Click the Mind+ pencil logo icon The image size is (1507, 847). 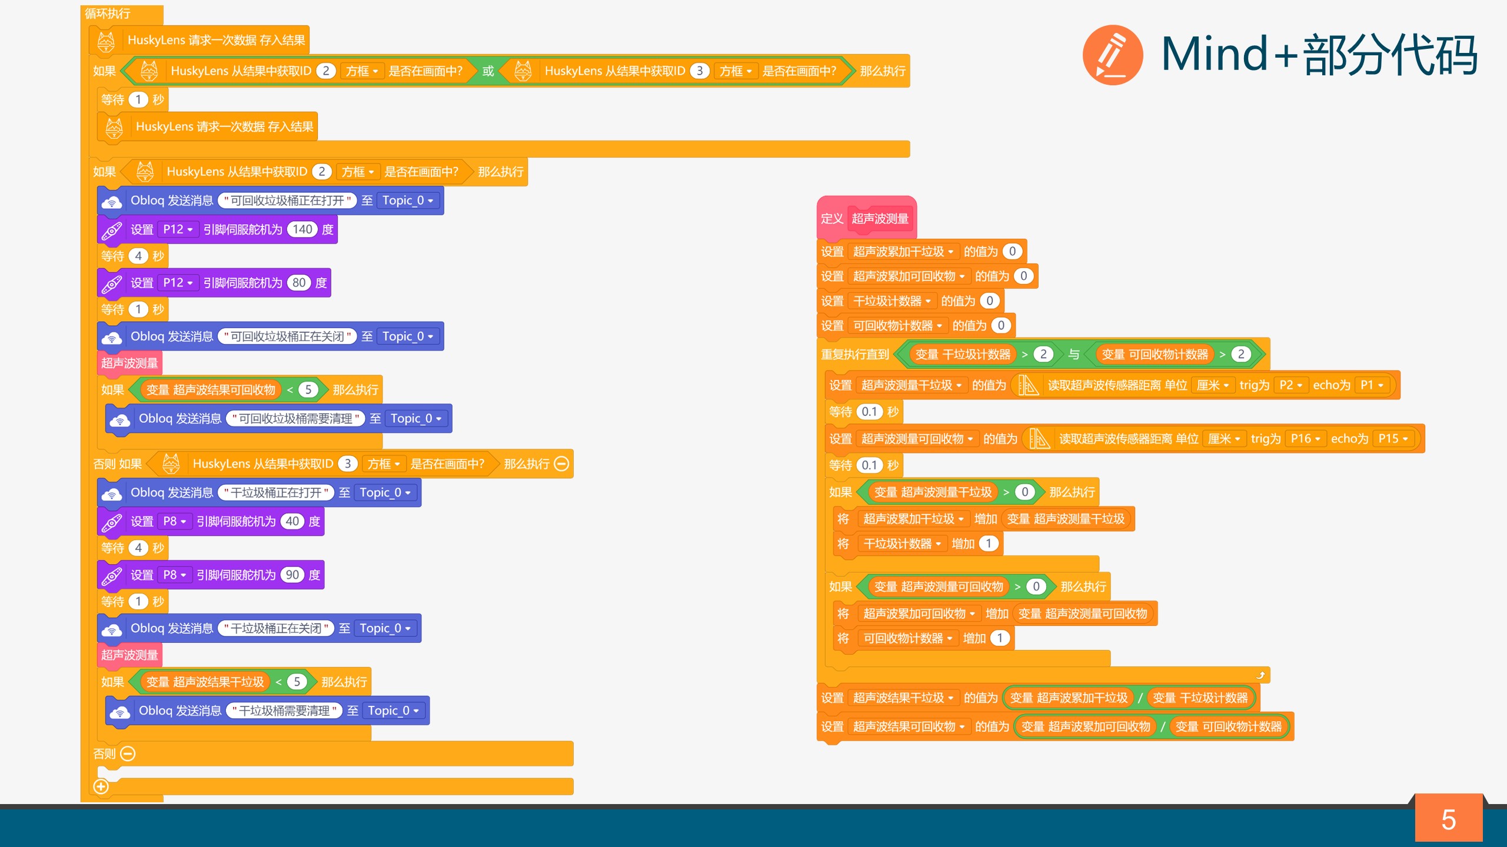1113,55
